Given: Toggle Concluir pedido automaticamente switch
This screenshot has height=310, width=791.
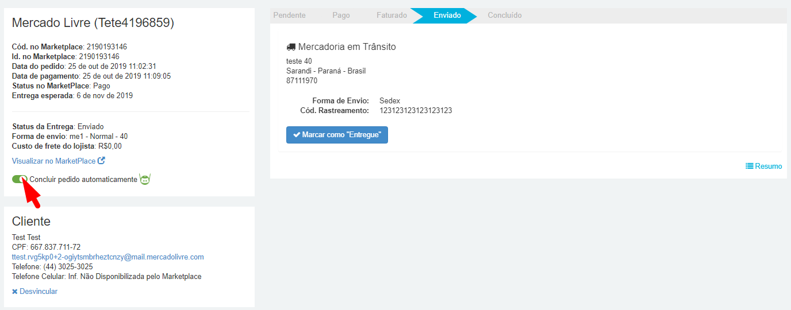Looking at the screenshot, I should click(x=20, y=179).
